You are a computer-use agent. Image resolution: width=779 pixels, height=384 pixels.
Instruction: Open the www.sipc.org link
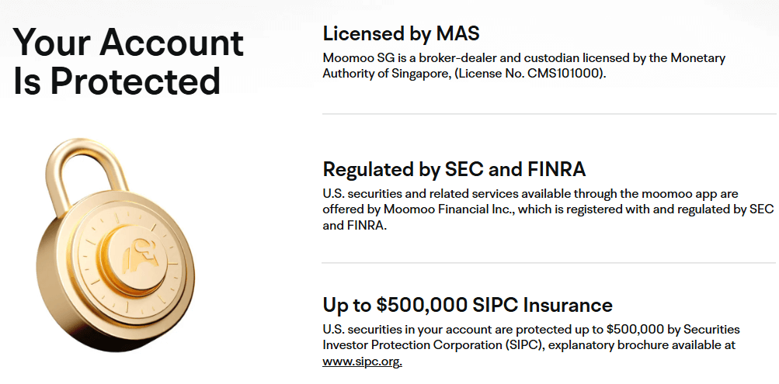[x=362, y=361]
